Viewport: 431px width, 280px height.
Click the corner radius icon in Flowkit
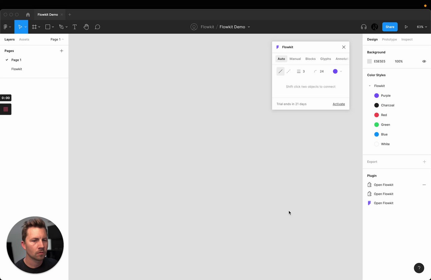[x=316, y=71]
